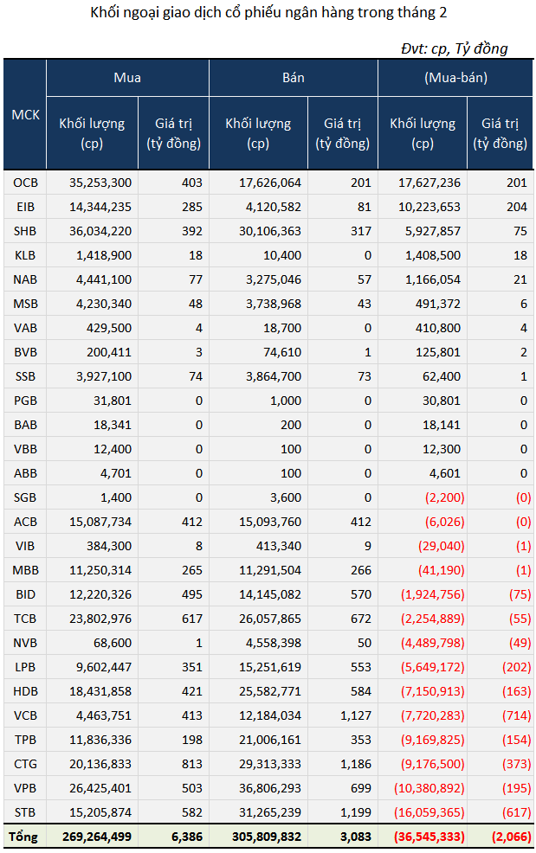Click the EIB ticker row label
The height and width of the screenshot is (853, 536).
[25, 207]
